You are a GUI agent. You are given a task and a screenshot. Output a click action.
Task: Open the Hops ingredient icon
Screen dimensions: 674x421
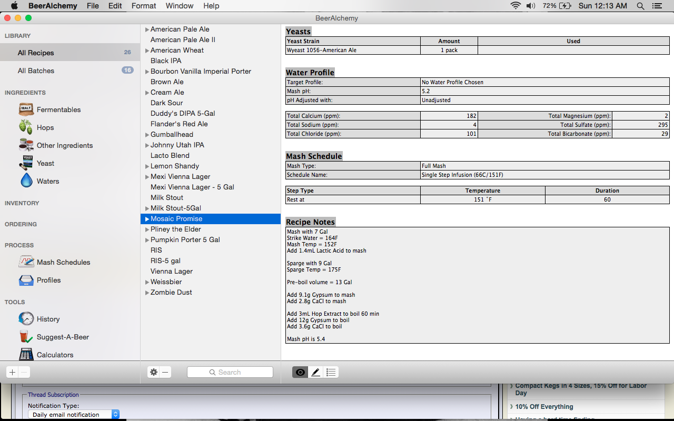pyautogui.click(x=26, y=127)
